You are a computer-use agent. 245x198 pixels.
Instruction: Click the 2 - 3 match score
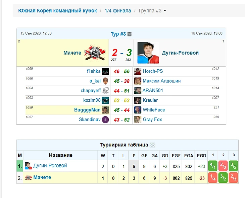tap(122, 53)
